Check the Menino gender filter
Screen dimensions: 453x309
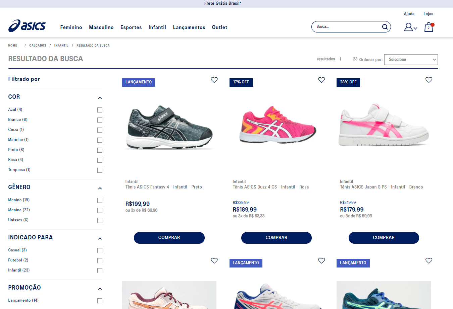pyautogui.click(x=100, y=200)
